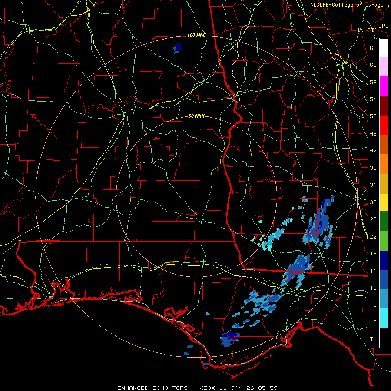The width and height of the screenshot is (391, 391).
Task: Click legend value "50"
Action: point(373,116)
